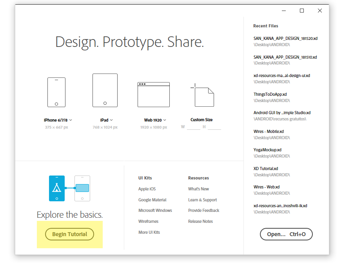Click the Open... Ctrl+O button
The image size is (343, 267).
coord(286,234)
